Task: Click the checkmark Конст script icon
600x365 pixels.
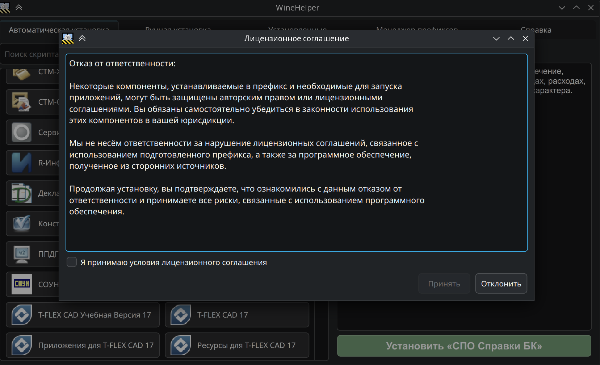Action: [x=21, y=224]
